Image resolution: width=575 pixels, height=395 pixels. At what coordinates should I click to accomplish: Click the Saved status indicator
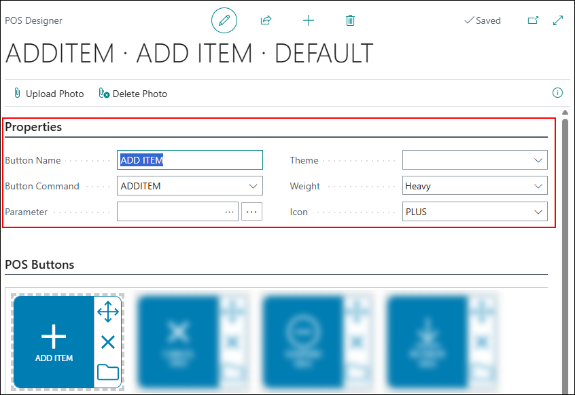pos(482,20)
